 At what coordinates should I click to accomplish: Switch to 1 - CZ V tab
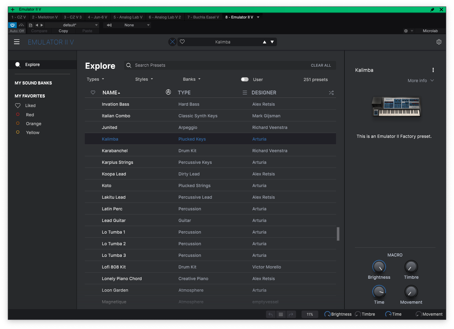click(x=18, y=17)
